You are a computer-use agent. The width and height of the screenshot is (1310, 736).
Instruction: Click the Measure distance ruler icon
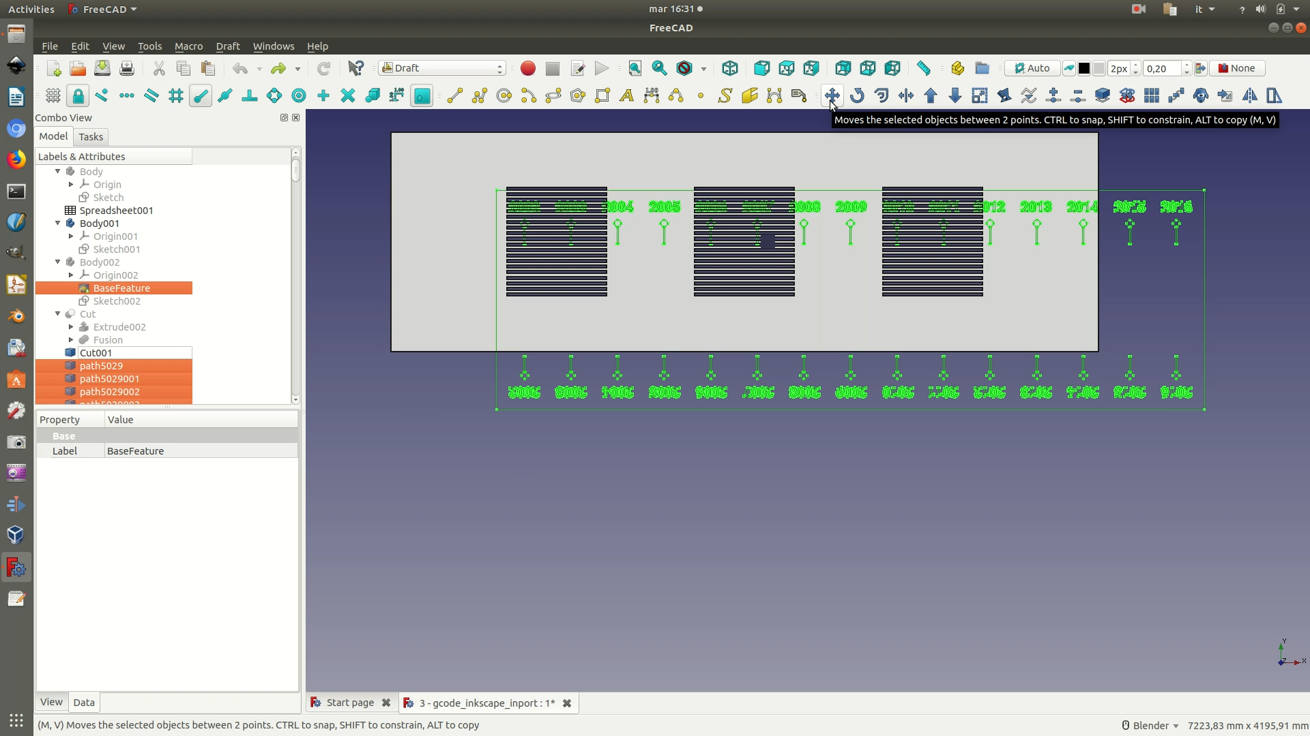pyautogui.click(x=924, y=68)
